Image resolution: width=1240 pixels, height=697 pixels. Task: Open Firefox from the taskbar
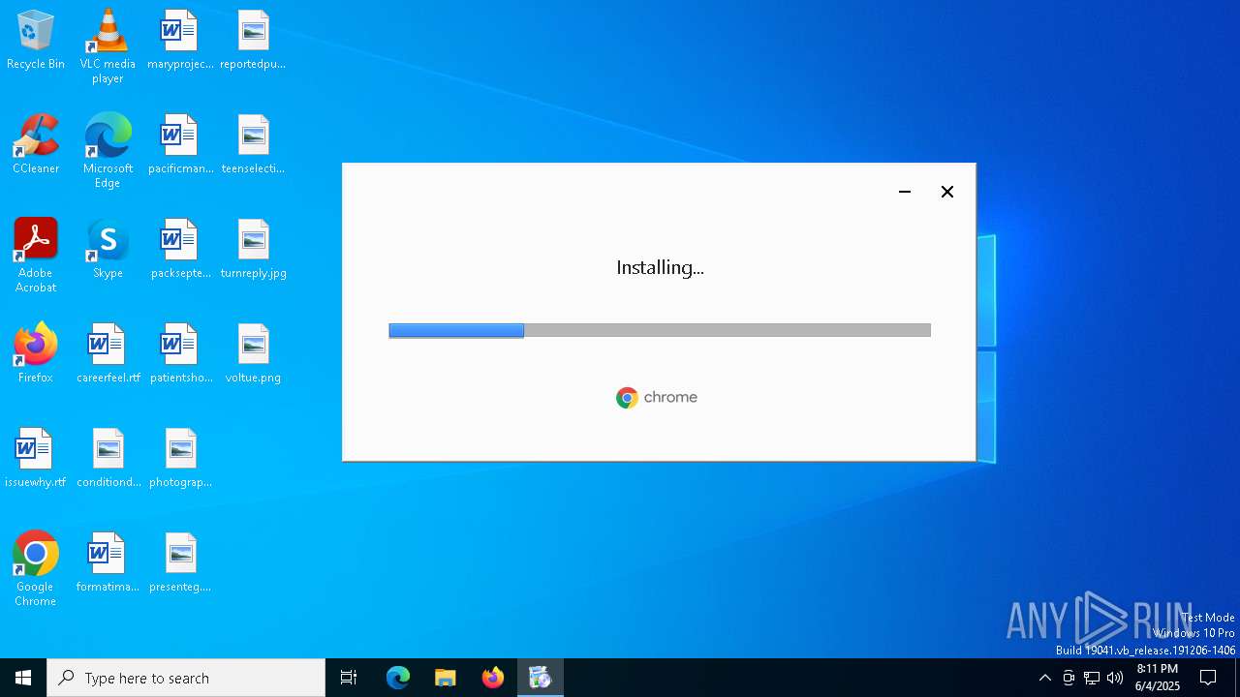493,678
